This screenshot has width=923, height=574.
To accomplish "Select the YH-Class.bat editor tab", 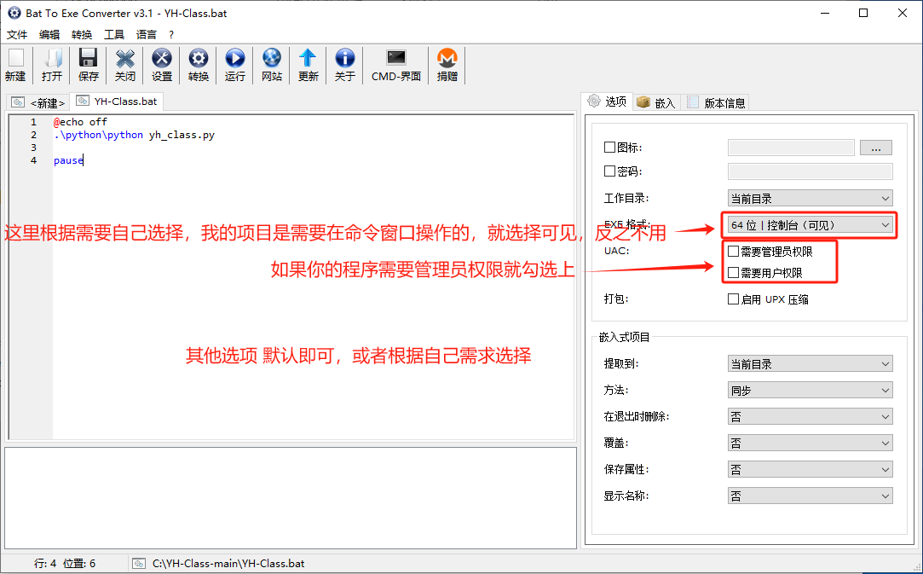I will tap(117, 101).
